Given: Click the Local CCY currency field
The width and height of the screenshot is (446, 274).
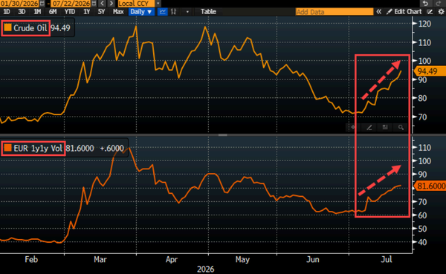Looking at the screenshot, I should tap(136, 4).
